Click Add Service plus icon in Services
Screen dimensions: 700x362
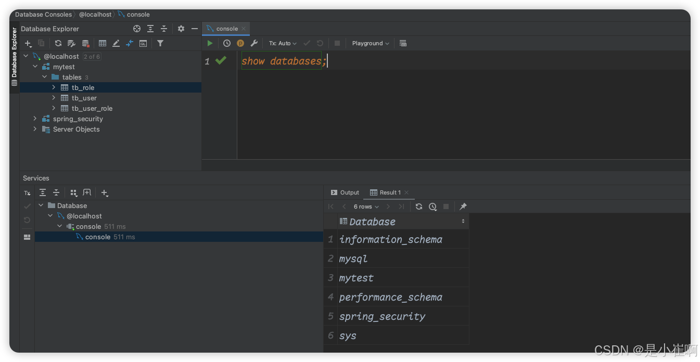[105, 192]
